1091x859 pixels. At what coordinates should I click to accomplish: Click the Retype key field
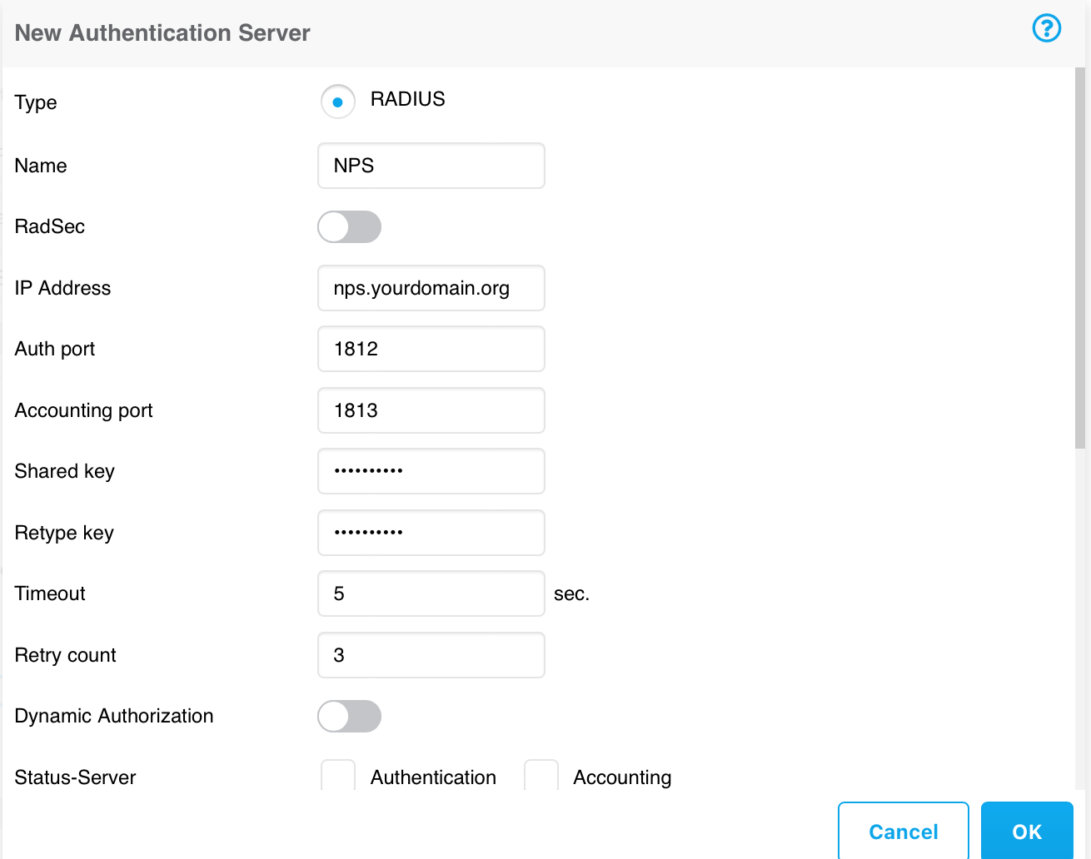pos(431,533)
